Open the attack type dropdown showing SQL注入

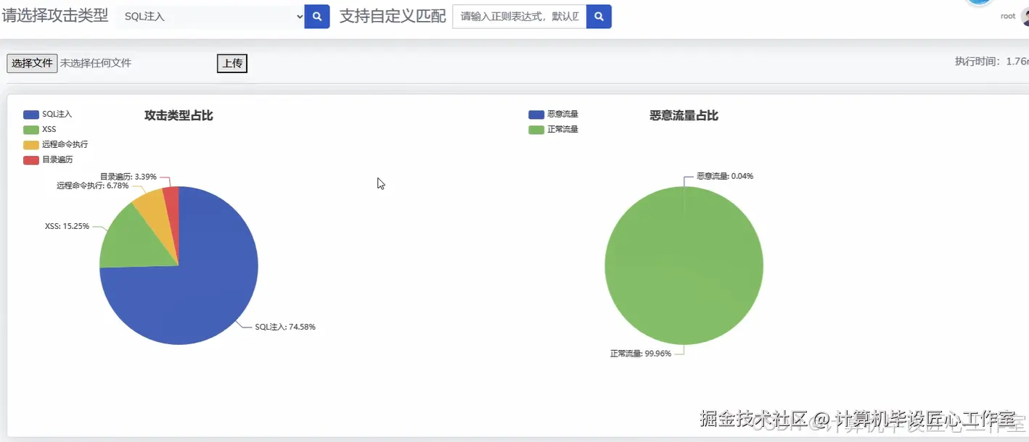coord(210,16)
